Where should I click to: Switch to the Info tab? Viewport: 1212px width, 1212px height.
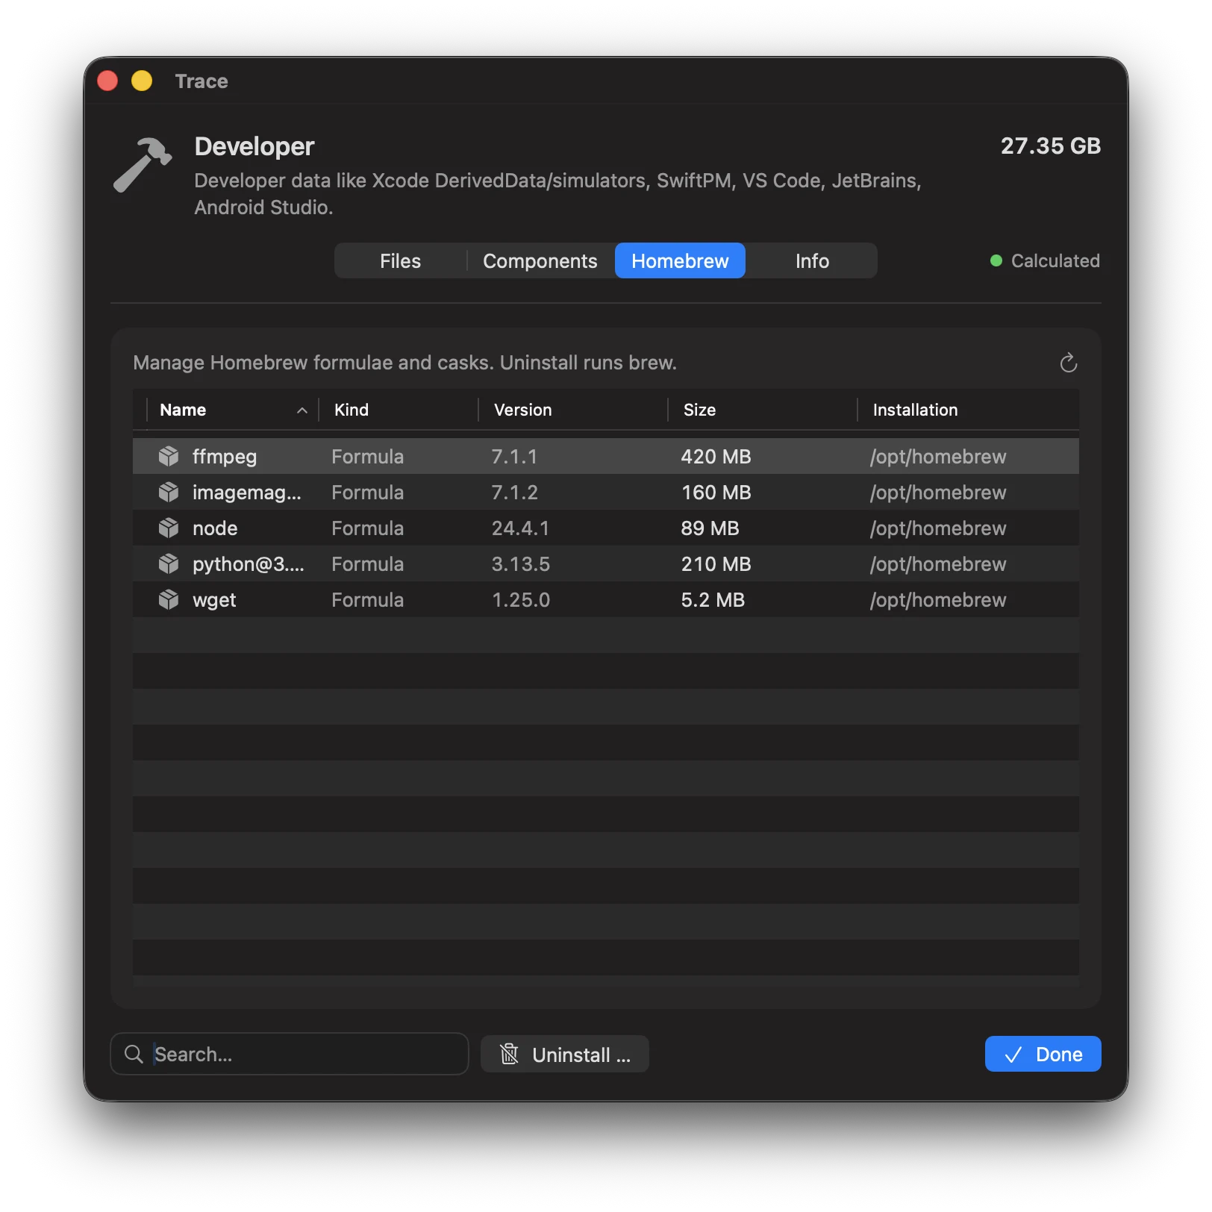(812, 260)
